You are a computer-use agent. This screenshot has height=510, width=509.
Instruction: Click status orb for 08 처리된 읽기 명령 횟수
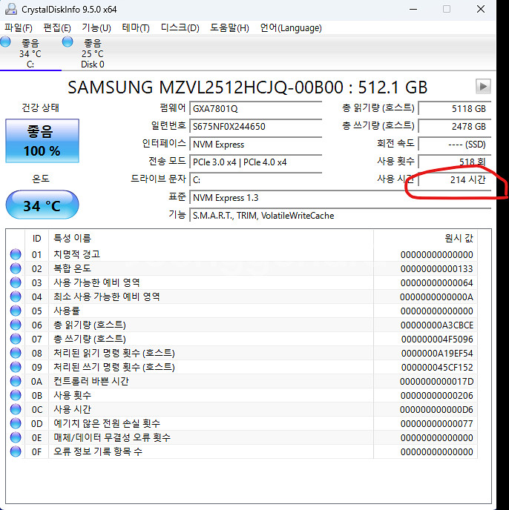pos(16,353)
